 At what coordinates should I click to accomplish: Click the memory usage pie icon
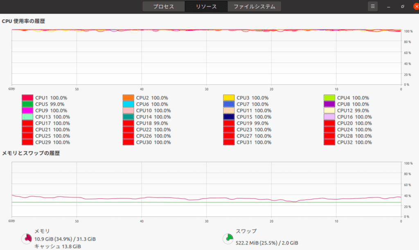(x=27, y=238)
